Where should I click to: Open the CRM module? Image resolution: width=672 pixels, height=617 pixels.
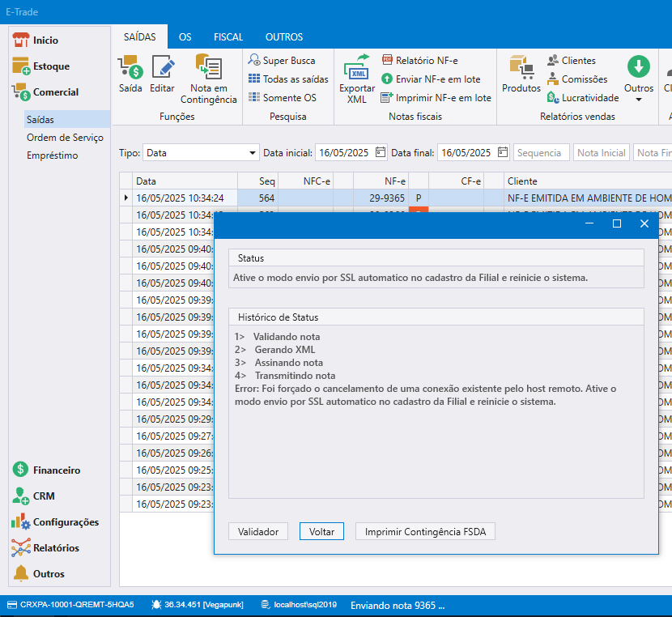pos(33,496)
